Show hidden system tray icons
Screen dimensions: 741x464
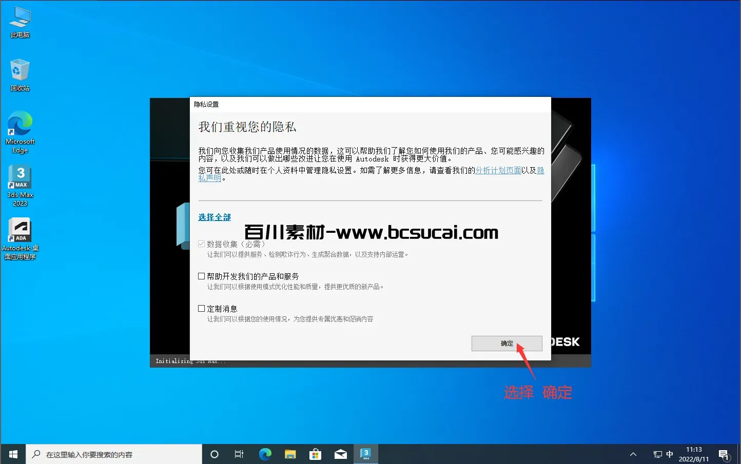point(633,454)
